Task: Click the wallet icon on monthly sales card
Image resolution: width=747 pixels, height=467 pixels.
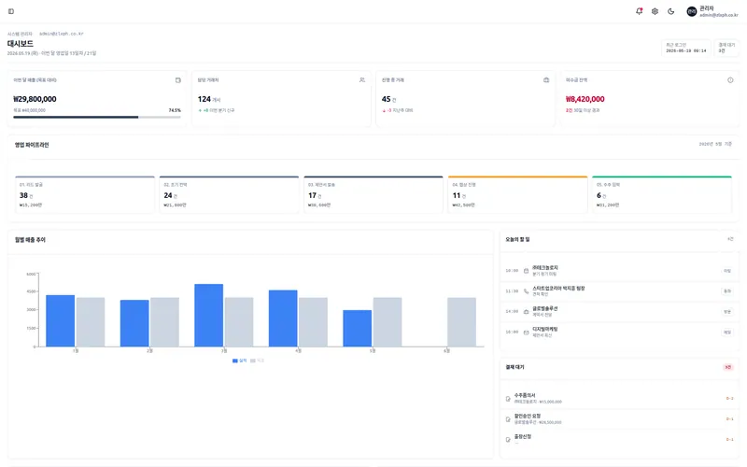Action: pos(177,80)
